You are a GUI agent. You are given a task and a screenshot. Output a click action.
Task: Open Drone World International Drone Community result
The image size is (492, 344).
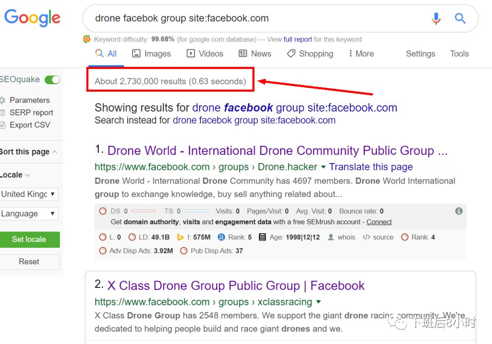277,151
